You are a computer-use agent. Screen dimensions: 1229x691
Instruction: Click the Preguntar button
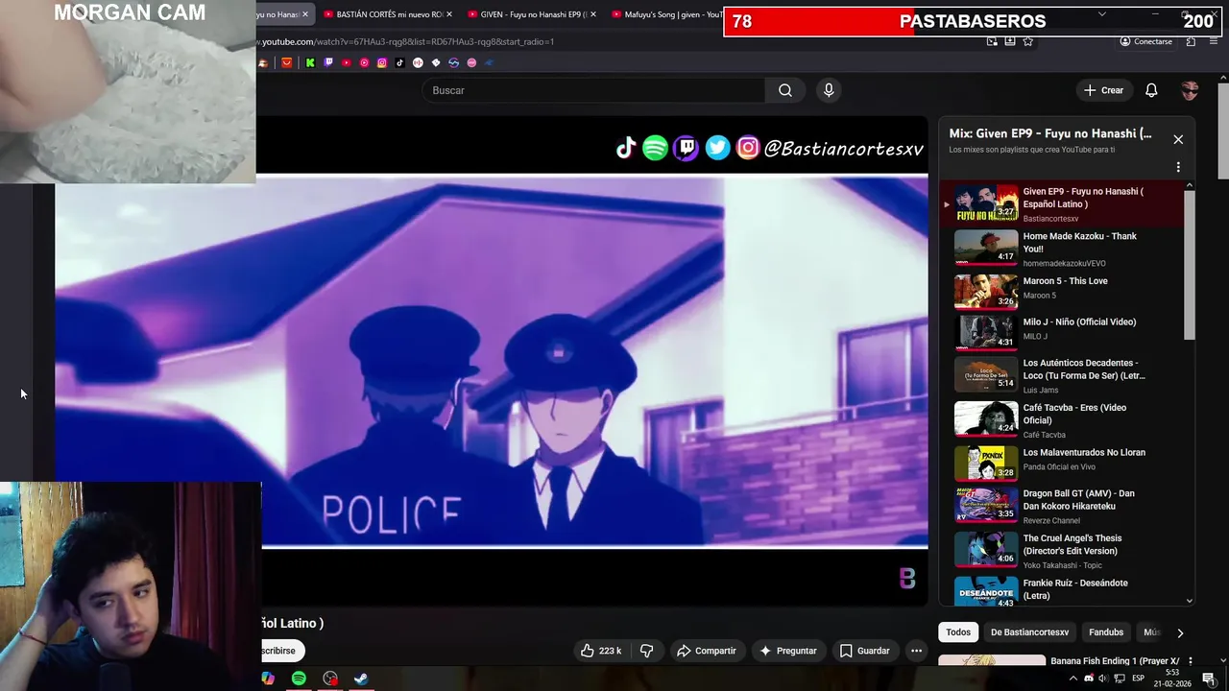point(786,651)
